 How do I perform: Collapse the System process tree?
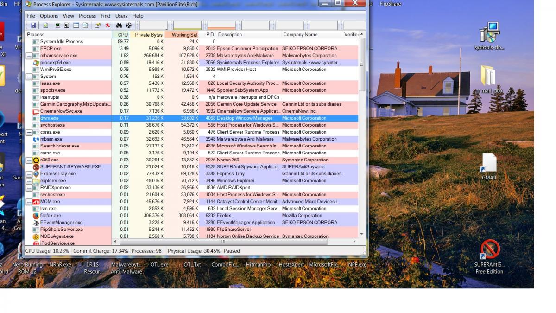pyautogui.click(x=29, y=77)
